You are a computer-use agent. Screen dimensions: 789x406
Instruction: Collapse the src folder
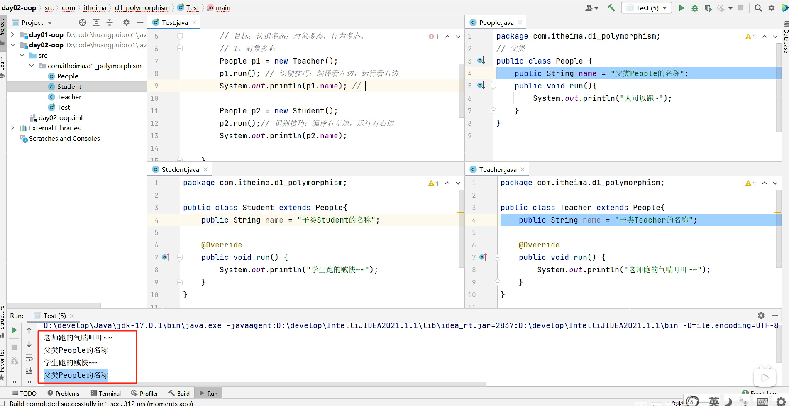coord(22,55)
